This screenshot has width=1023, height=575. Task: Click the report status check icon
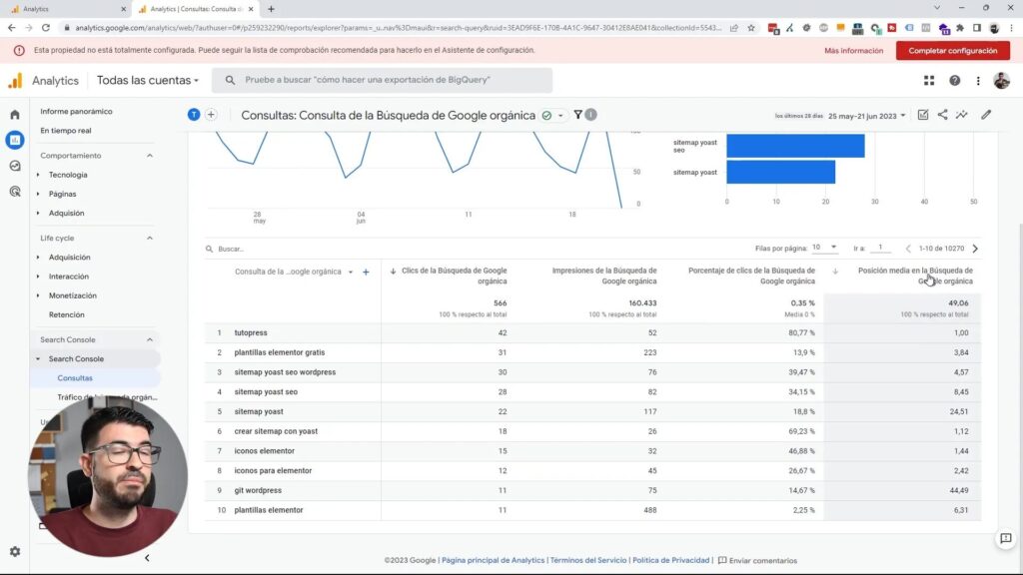point(546,116)
